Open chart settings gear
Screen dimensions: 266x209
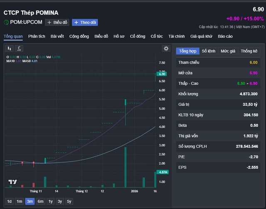[x=166, y=49]
